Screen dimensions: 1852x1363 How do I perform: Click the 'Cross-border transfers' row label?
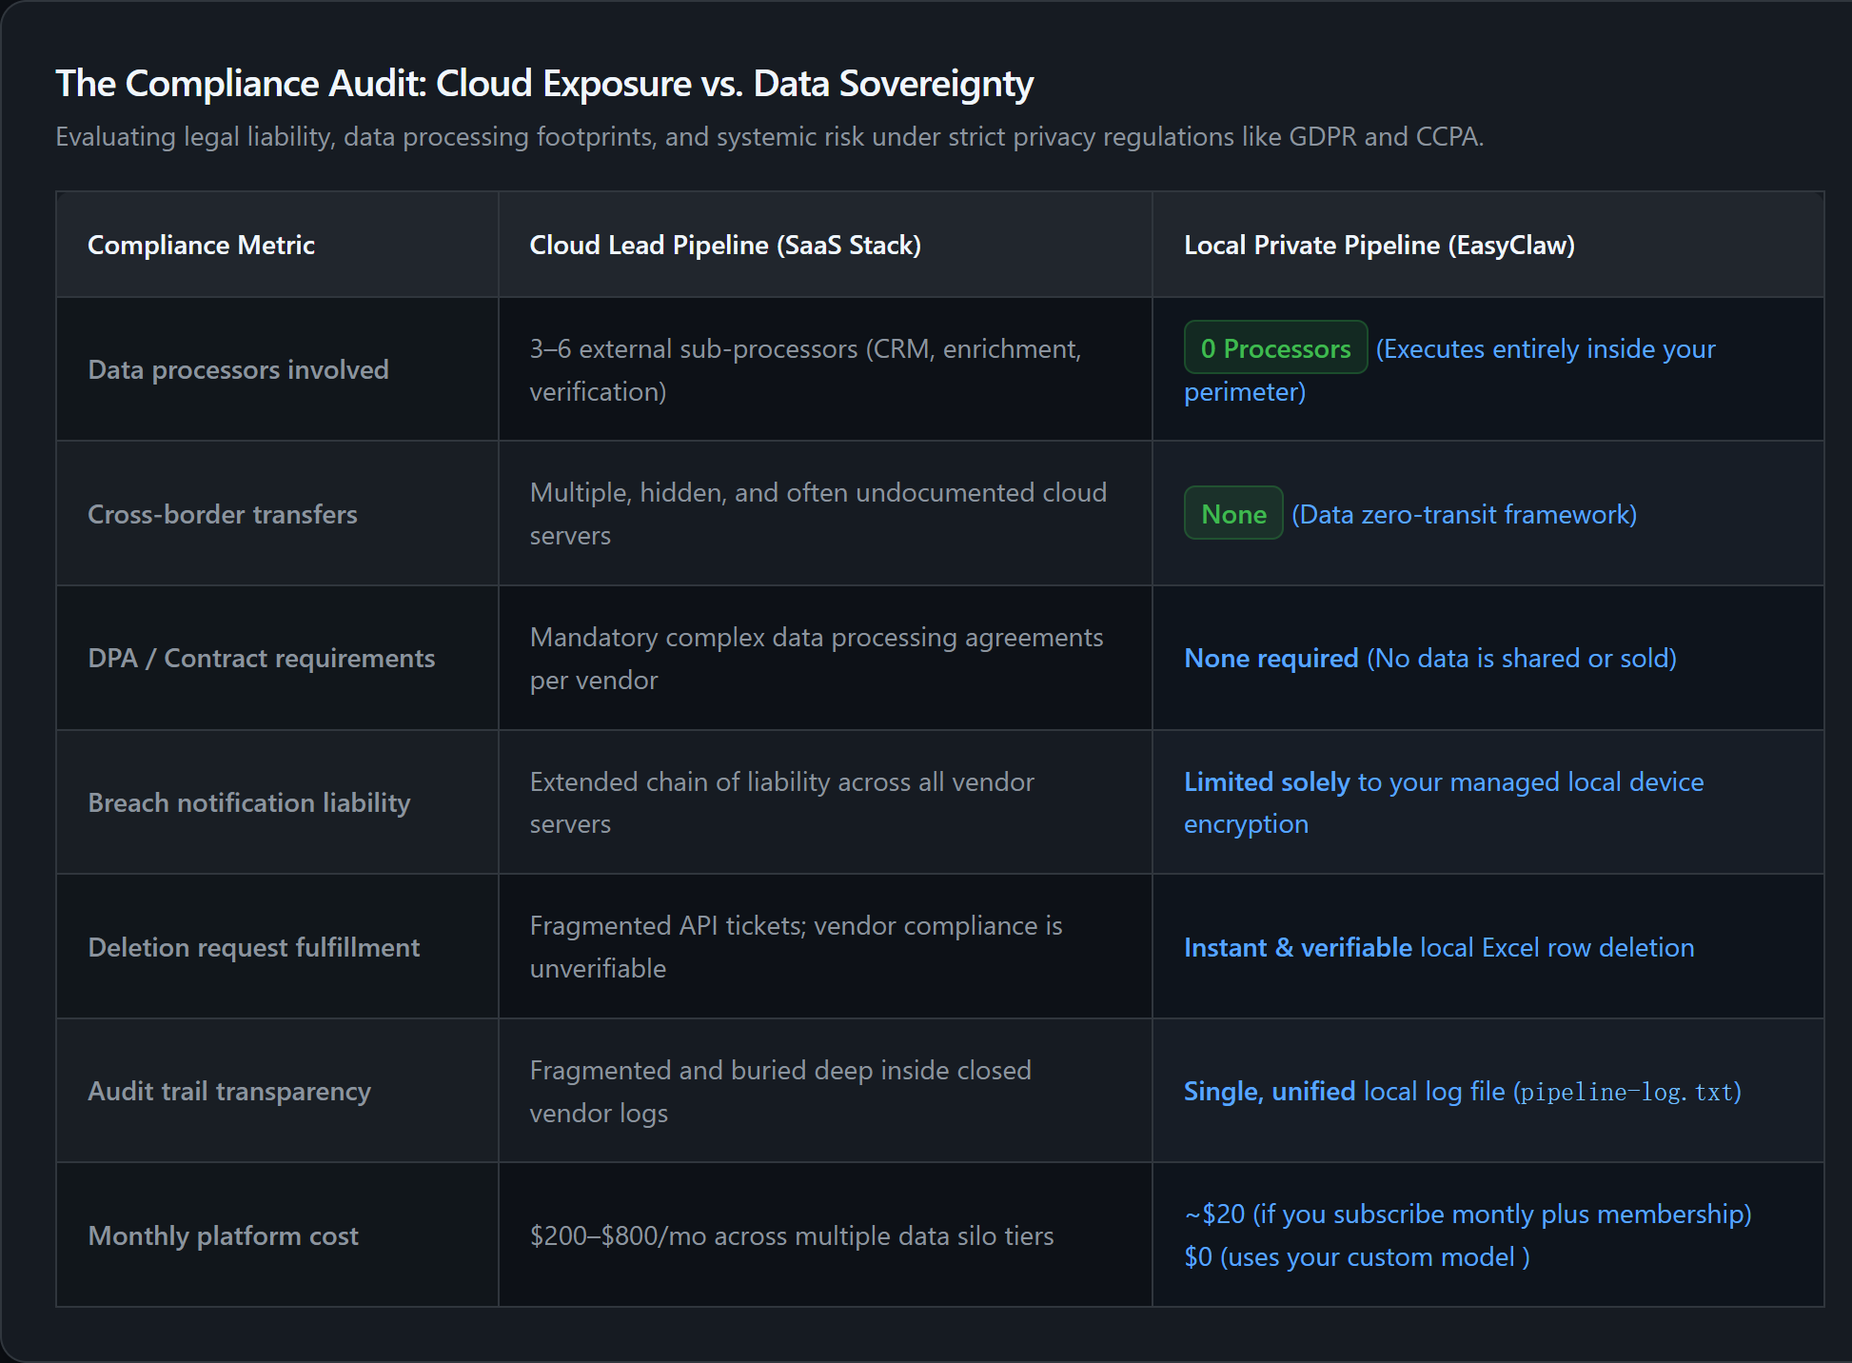223,514
